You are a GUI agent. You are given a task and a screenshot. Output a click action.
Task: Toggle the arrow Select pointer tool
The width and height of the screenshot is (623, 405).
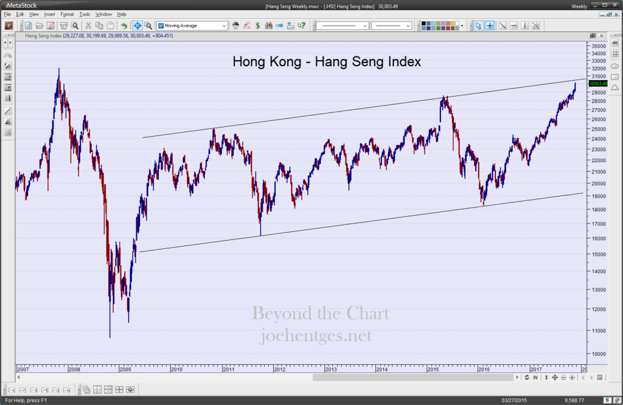click(478, 26)
